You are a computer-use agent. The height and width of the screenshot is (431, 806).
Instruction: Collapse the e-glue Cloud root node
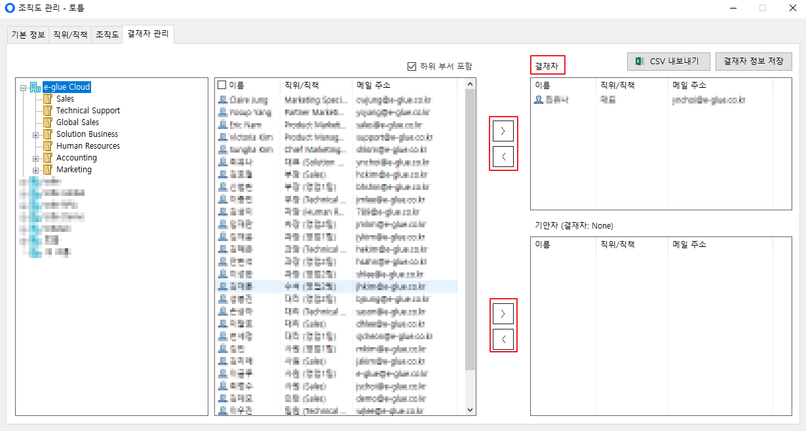[x=24, y=87]
